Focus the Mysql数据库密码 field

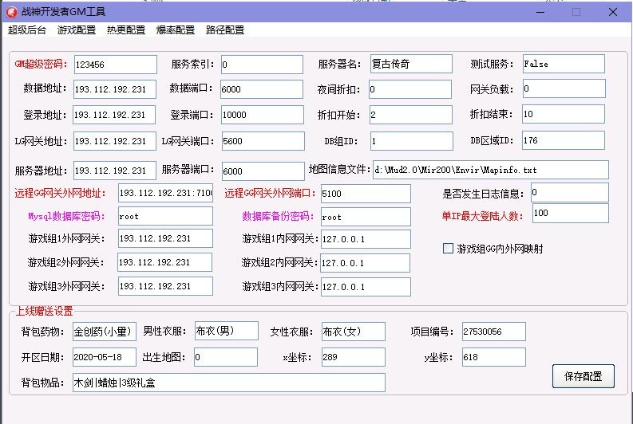(164, 216)
